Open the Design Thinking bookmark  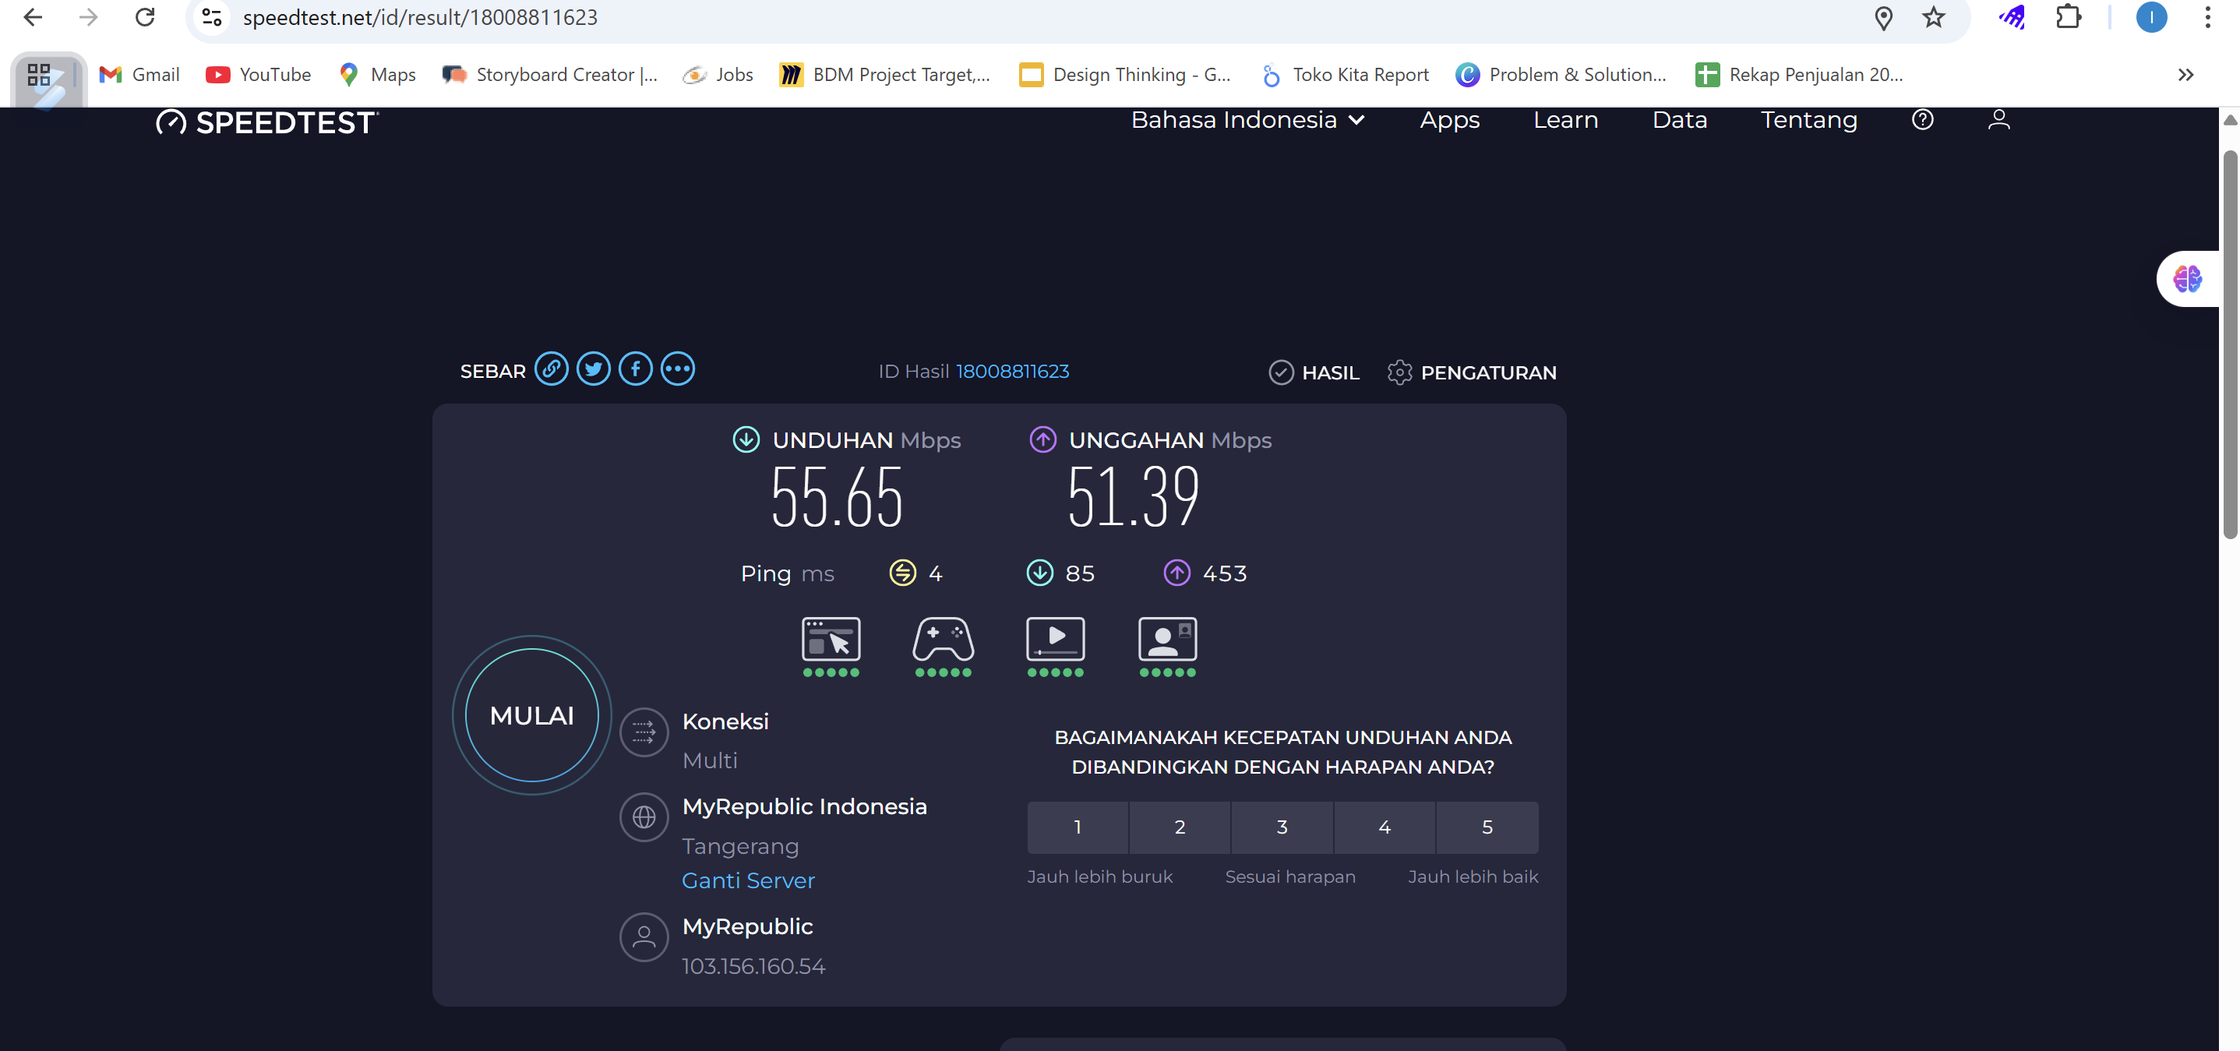click(1125, 75)
